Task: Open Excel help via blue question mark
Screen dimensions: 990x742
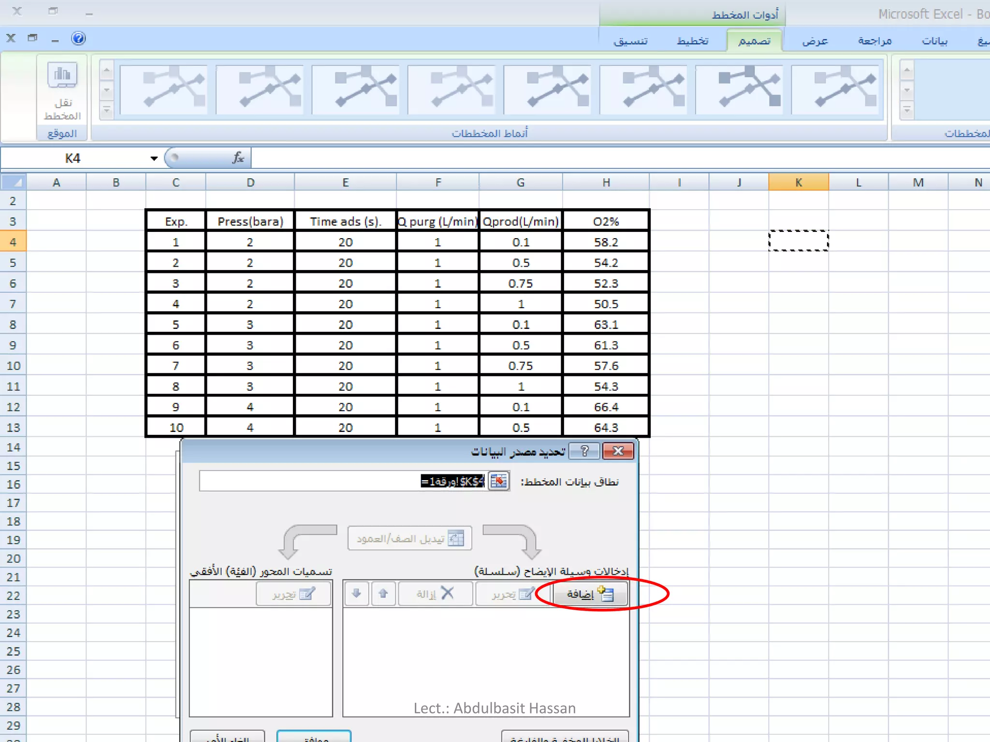Action: [78, 38]
